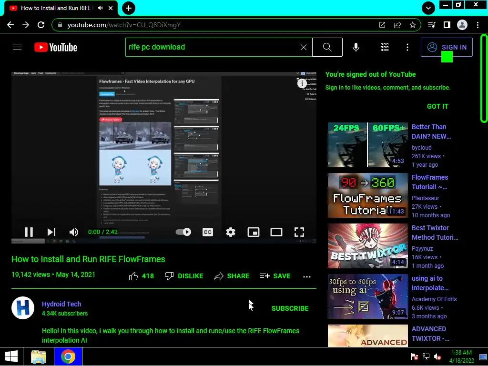Open the Hydroid Tech channel avatar
Image resolution: width=488 pixels, height=366 pixels.
[23, 308]
